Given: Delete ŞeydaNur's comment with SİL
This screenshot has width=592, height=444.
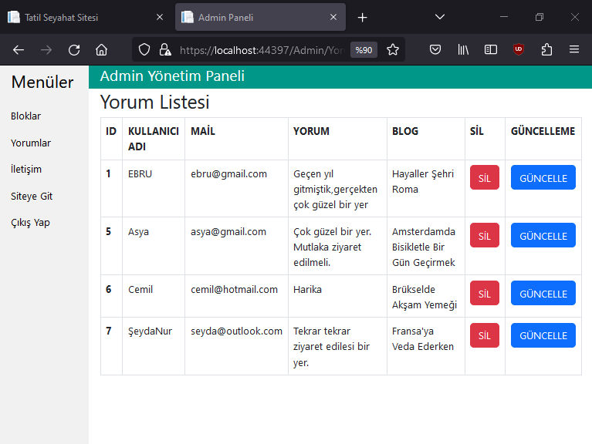Looking at the screenshot, I should (x=485, y=335).
